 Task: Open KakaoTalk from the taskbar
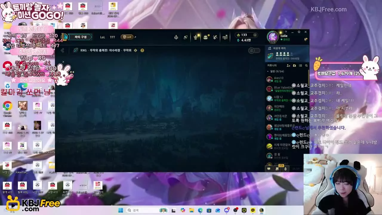pyautogui.click(x=253, y=210)
